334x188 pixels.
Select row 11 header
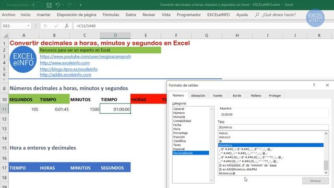4,109
